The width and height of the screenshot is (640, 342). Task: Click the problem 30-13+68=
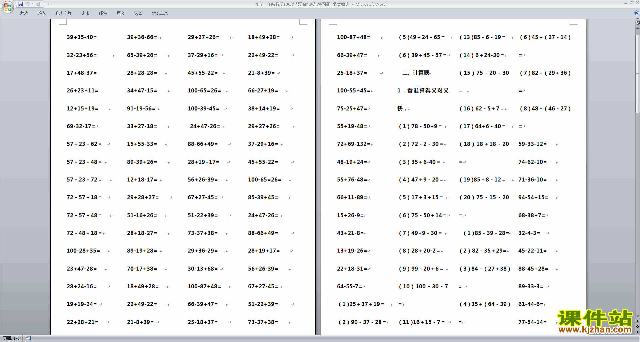tap(203, 269)
